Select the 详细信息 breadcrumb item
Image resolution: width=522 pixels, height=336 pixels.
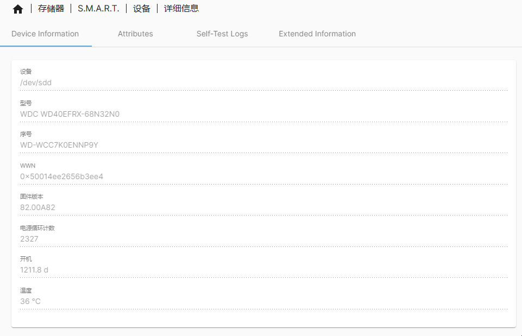point(181,9)
